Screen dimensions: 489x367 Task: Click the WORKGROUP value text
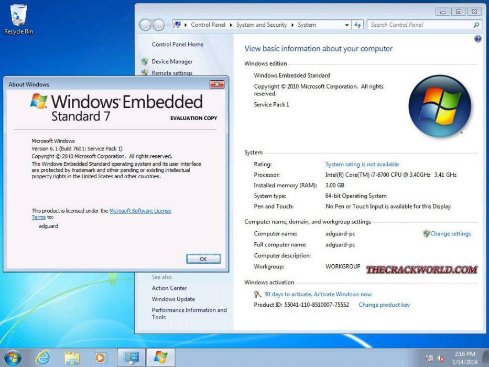343,266
